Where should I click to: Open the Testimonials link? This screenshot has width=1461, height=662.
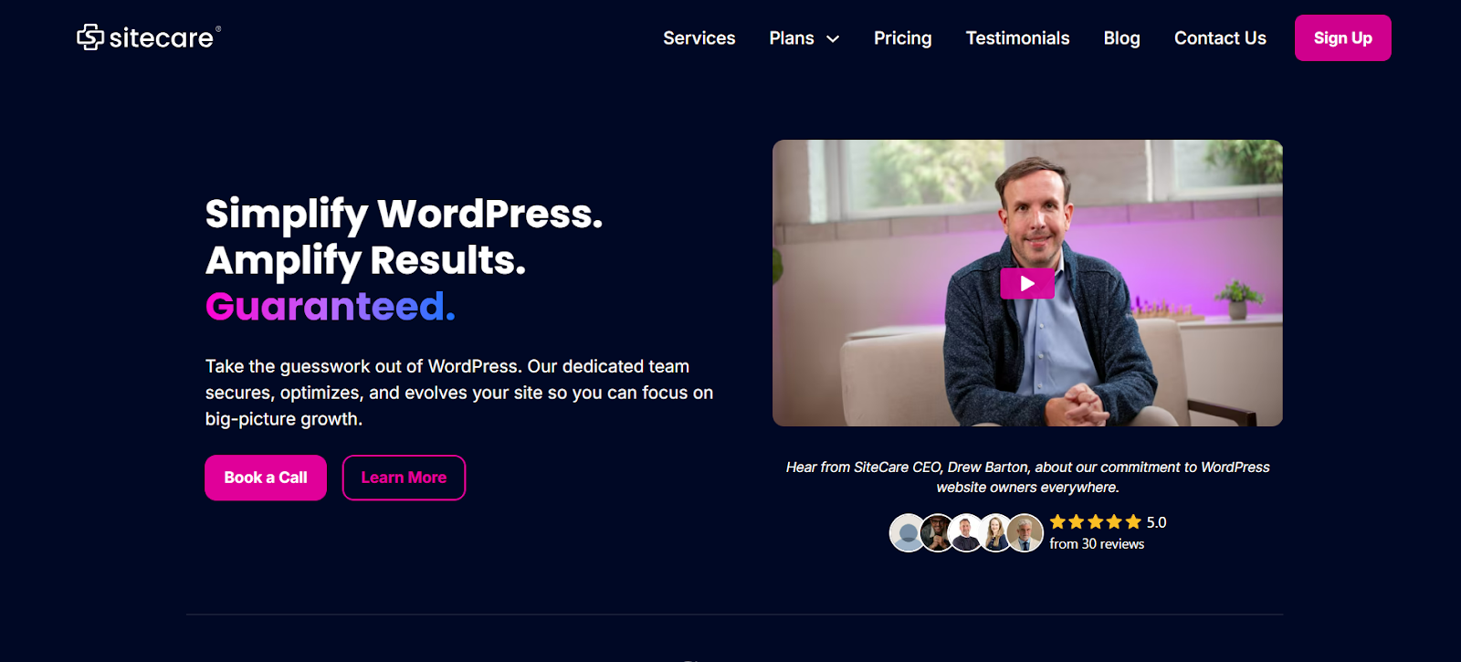tap(1017, 38)
